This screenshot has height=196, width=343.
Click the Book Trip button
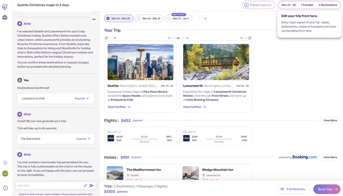327,189
